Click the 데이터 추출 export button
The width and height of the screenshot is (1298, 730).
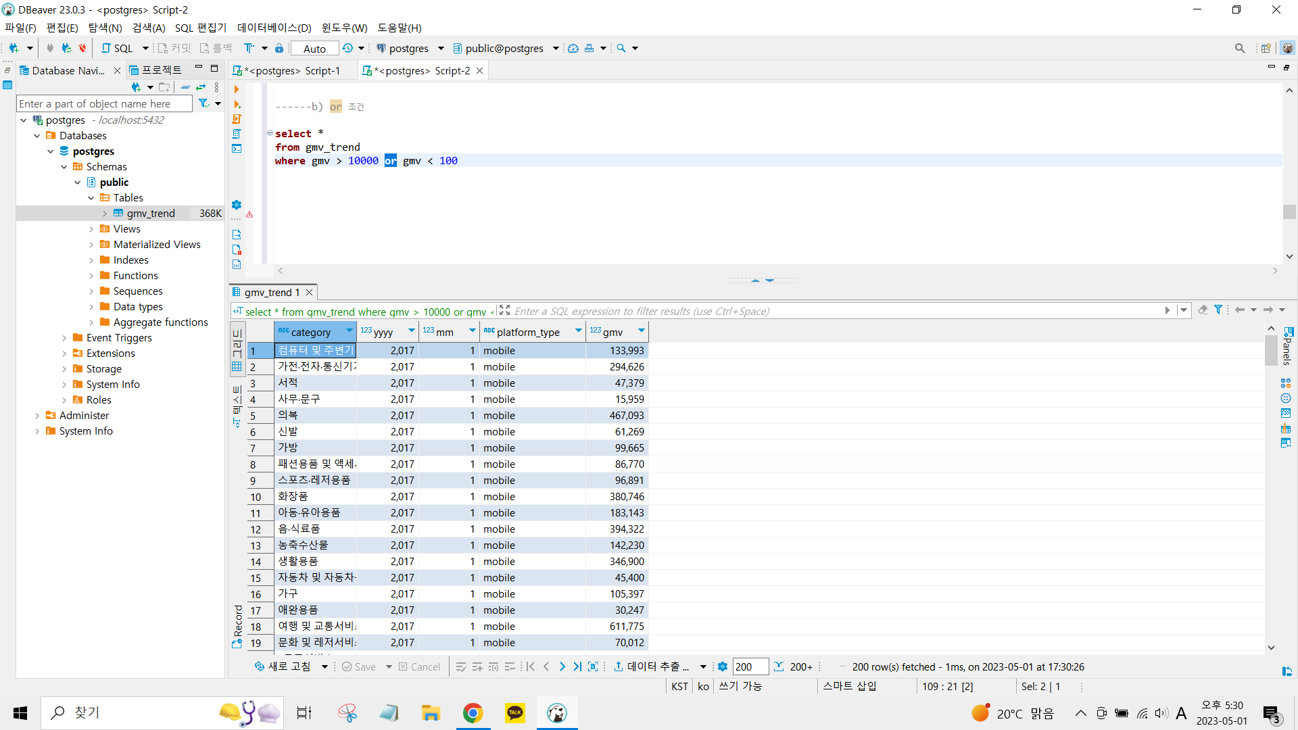[x=652, y=666]
